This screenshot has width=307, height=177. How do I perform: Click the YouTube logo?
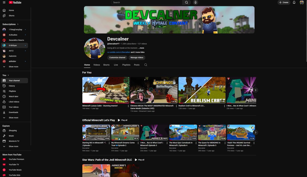pyautogui.click(x=15, y=2)
